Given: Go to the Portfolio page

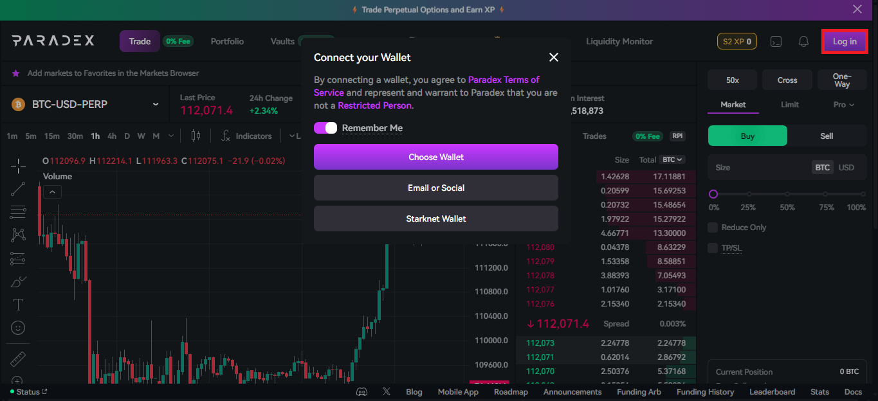Looking at the screenshot, I should [227, 42].
